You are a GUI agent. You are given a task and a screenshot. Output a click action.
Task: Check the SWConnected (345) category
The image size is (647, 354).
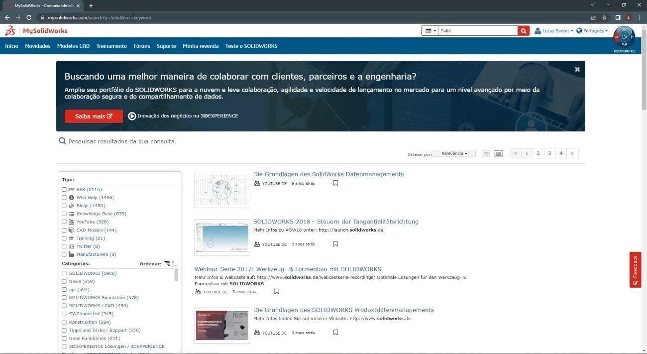pos(64,314)
